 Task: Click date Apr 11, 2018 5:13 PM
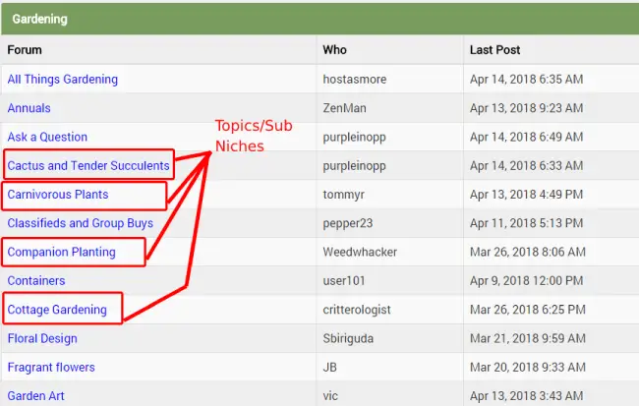pyautogui.click(x=527, y=223)
